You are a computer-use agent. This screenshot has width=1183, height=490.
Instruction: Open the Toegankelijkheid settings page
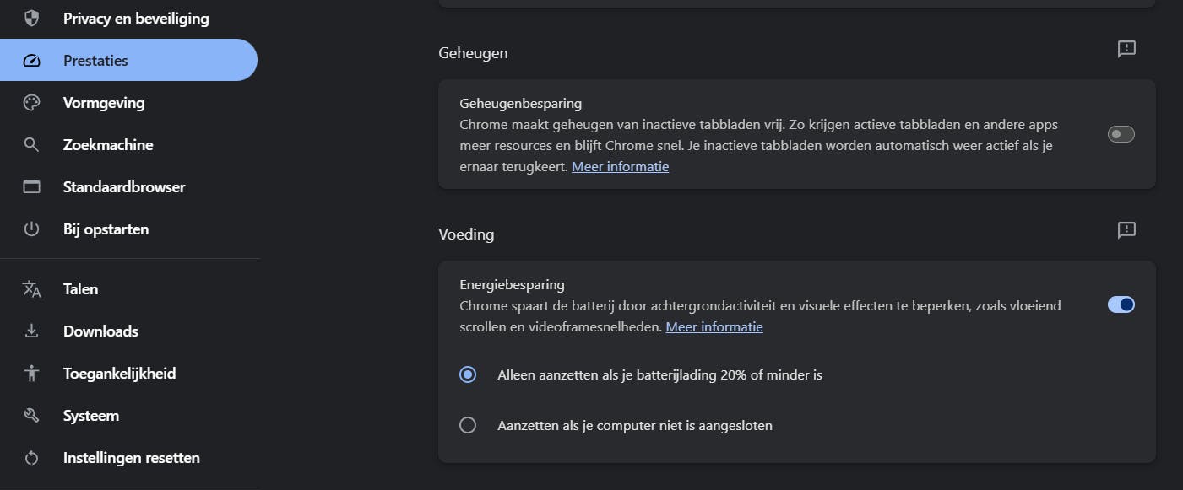[x=119, y=374]
